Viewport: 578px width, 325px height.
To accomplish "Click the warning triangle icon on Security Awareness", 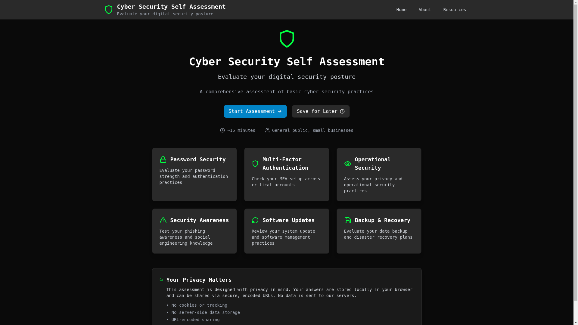I will pos(163,220).
